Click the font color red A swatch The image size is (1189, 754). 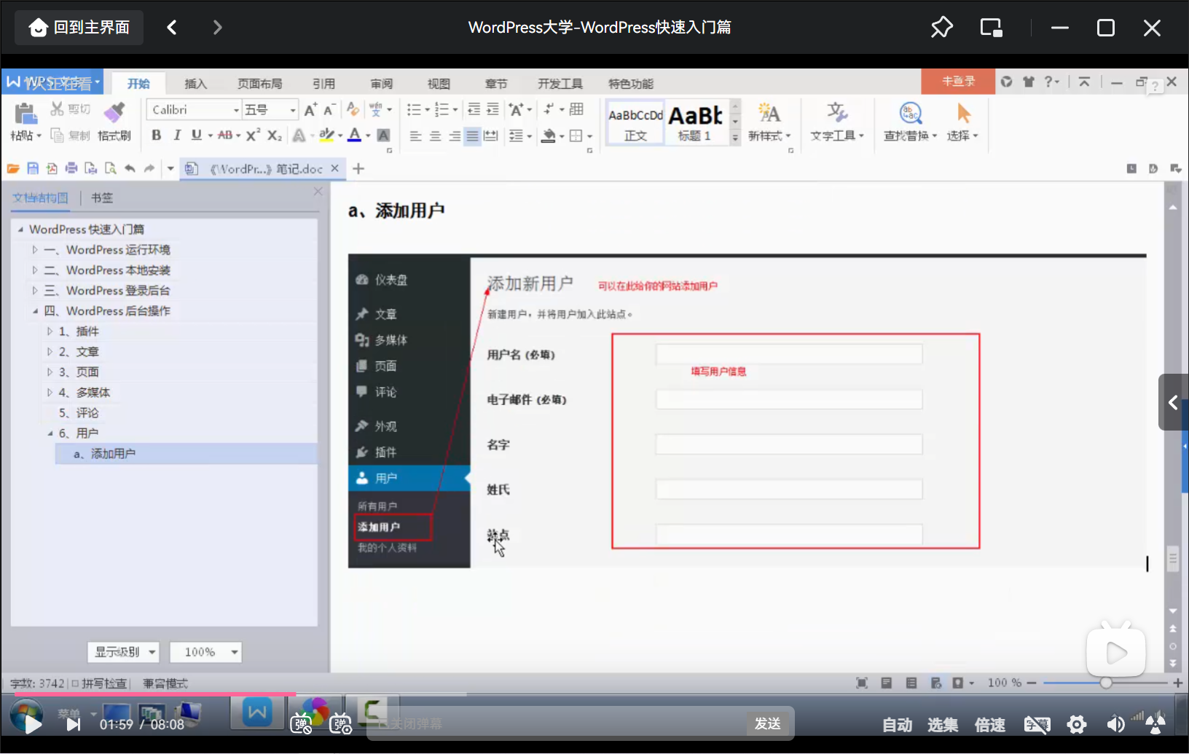point(354,135)
